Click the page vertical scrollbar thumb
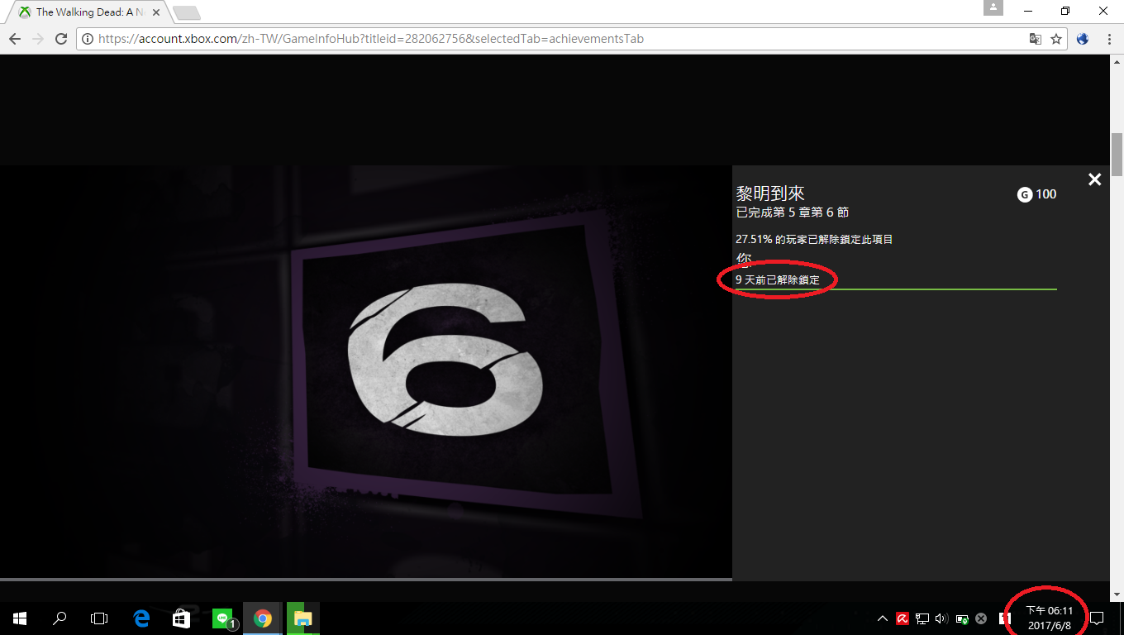This screenshot has height=635, width=1124. tap(1117, 154)
